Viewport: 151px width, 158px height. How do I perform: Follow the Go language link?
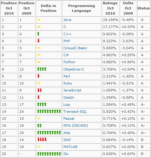(66, 154)
